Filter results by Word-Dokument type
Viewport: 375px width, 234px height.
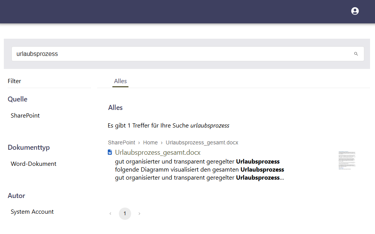(34, 164)
